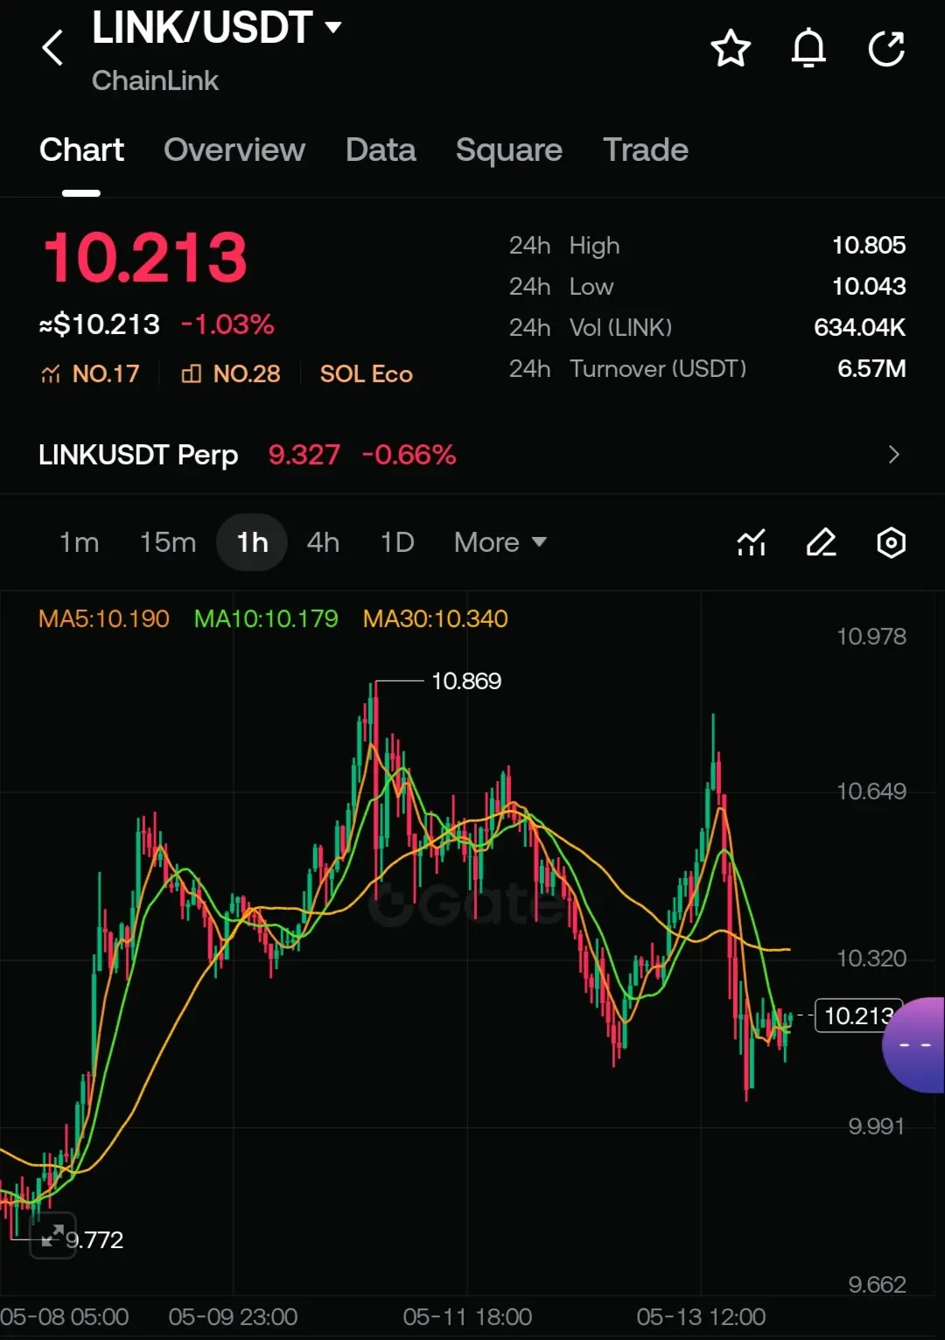Switch to the Square tab
This screenshot has width=945, height=1340.
509,150
